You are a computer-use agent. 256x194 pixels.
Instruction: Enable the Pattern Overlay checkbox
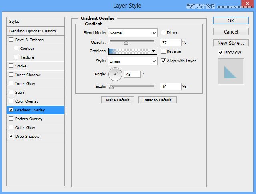pyautogui.click(x=11, y=119)
